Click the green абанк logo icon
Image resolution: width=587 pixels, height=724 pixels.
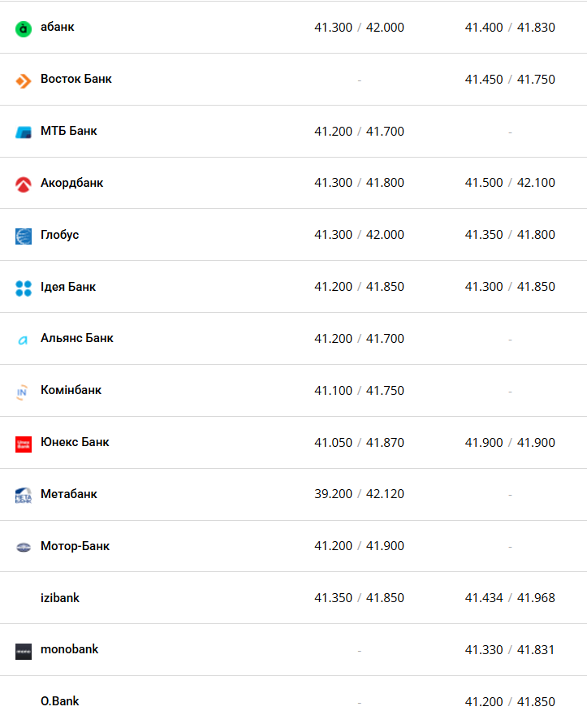[x=24, y=29]
